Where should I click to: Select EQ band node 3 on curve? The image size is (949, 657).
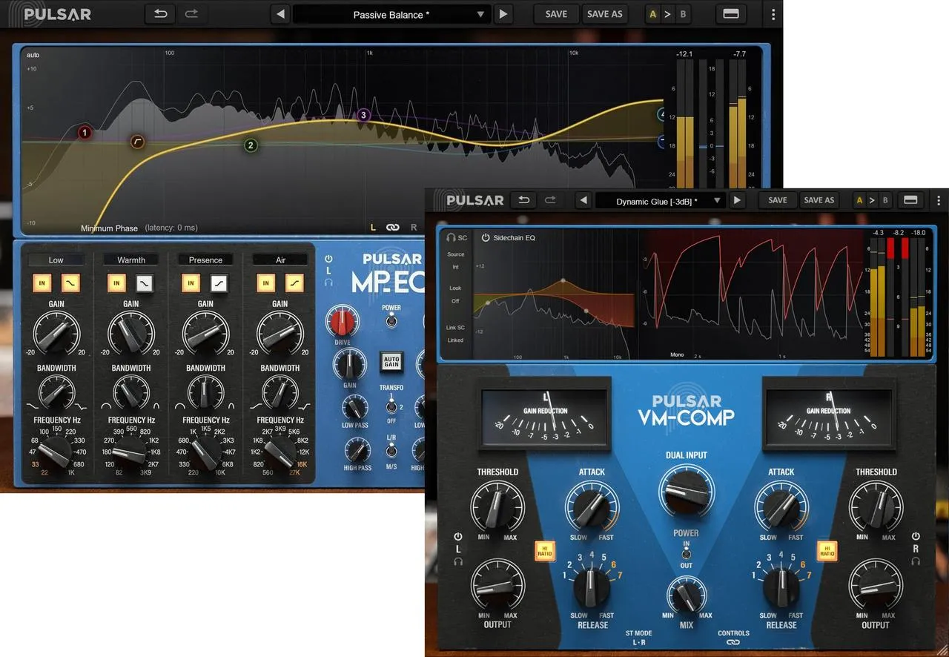coord(363,115)
